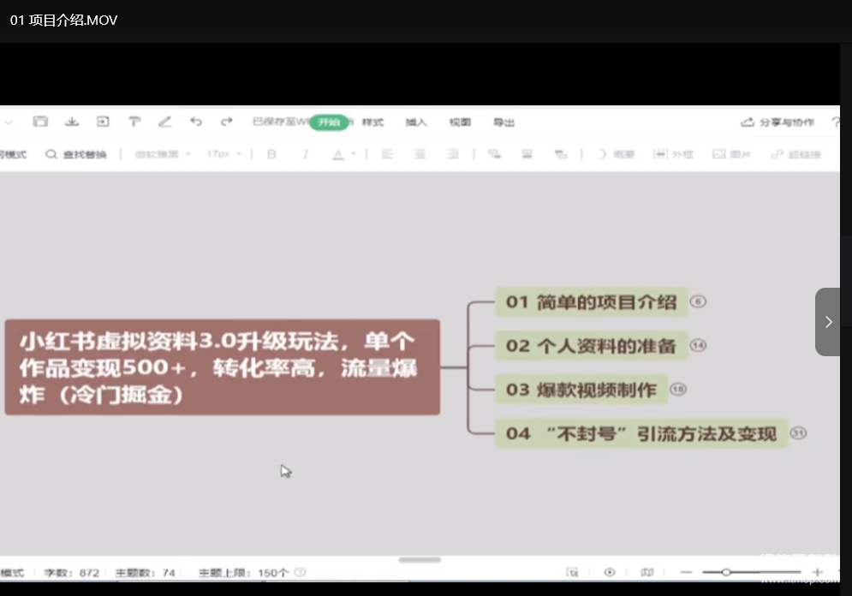852x596 pixels.
Task: Switch to the 导出 tab
Action: (x=503, y=122)
